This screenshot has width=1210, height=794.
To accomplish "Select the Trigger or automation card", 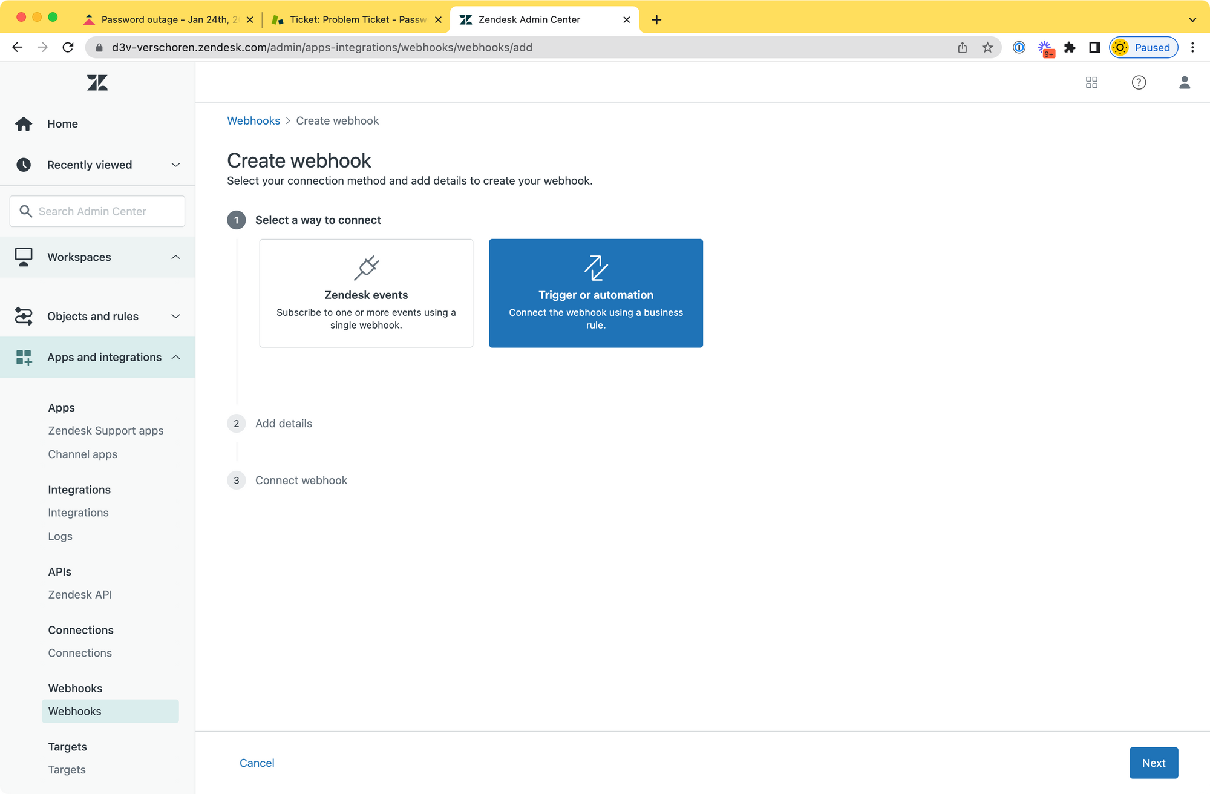I will pyautogui.click(x=595, y=293).
